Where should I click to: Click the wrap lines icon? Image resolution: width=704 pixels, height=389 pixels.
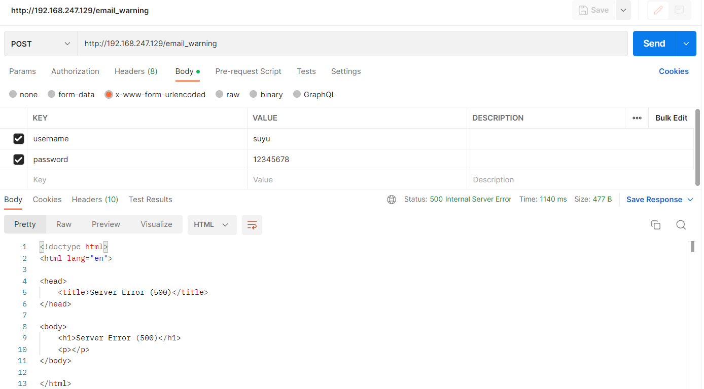point(252,225)
